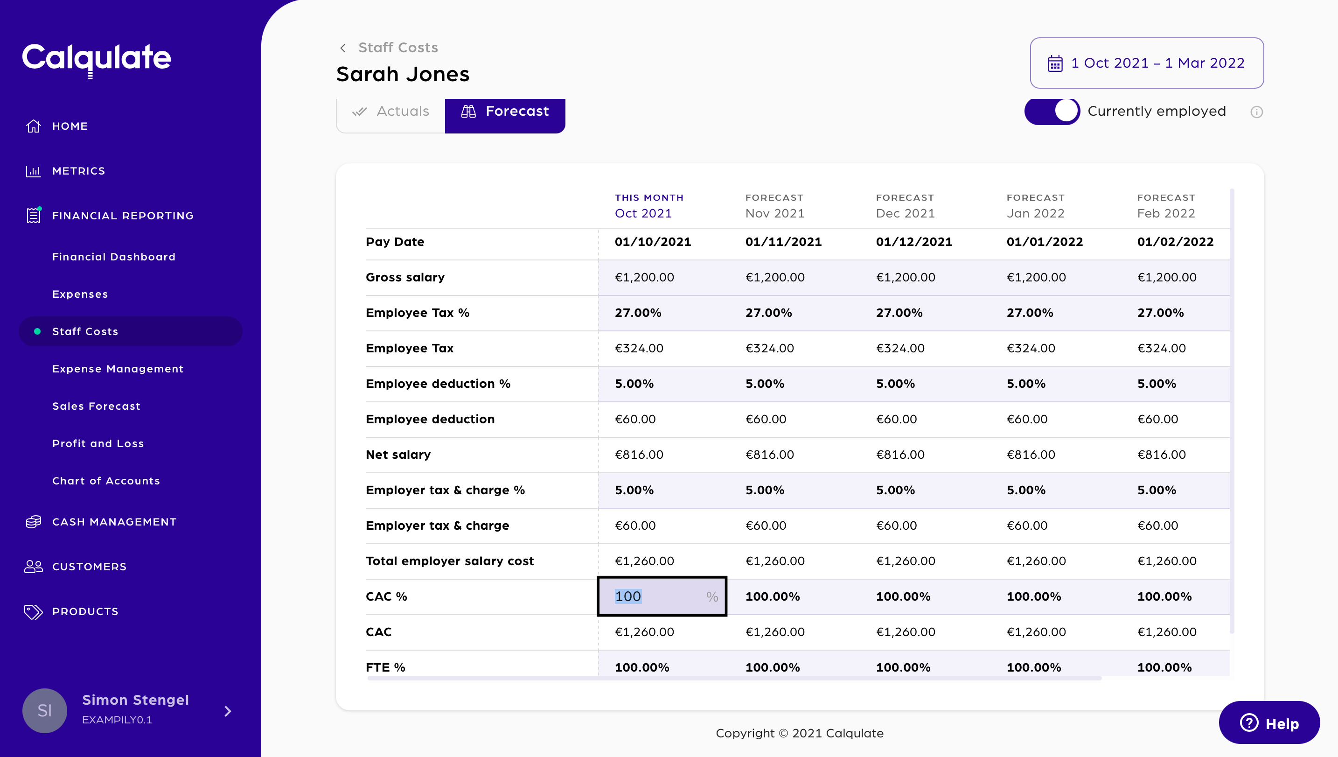
Task: Click Net salary €816.00 for Dec 2021
Action: (900, 455)
